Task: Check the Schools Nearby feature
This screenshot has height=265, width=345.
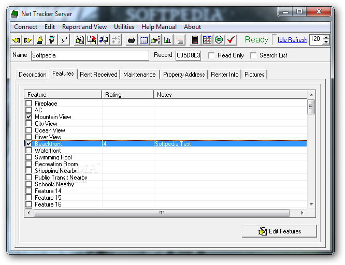Action: click(x=29, y=184)
